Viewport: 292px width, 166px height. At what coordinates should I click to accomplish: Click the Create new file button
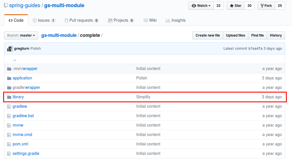[207, 35]
